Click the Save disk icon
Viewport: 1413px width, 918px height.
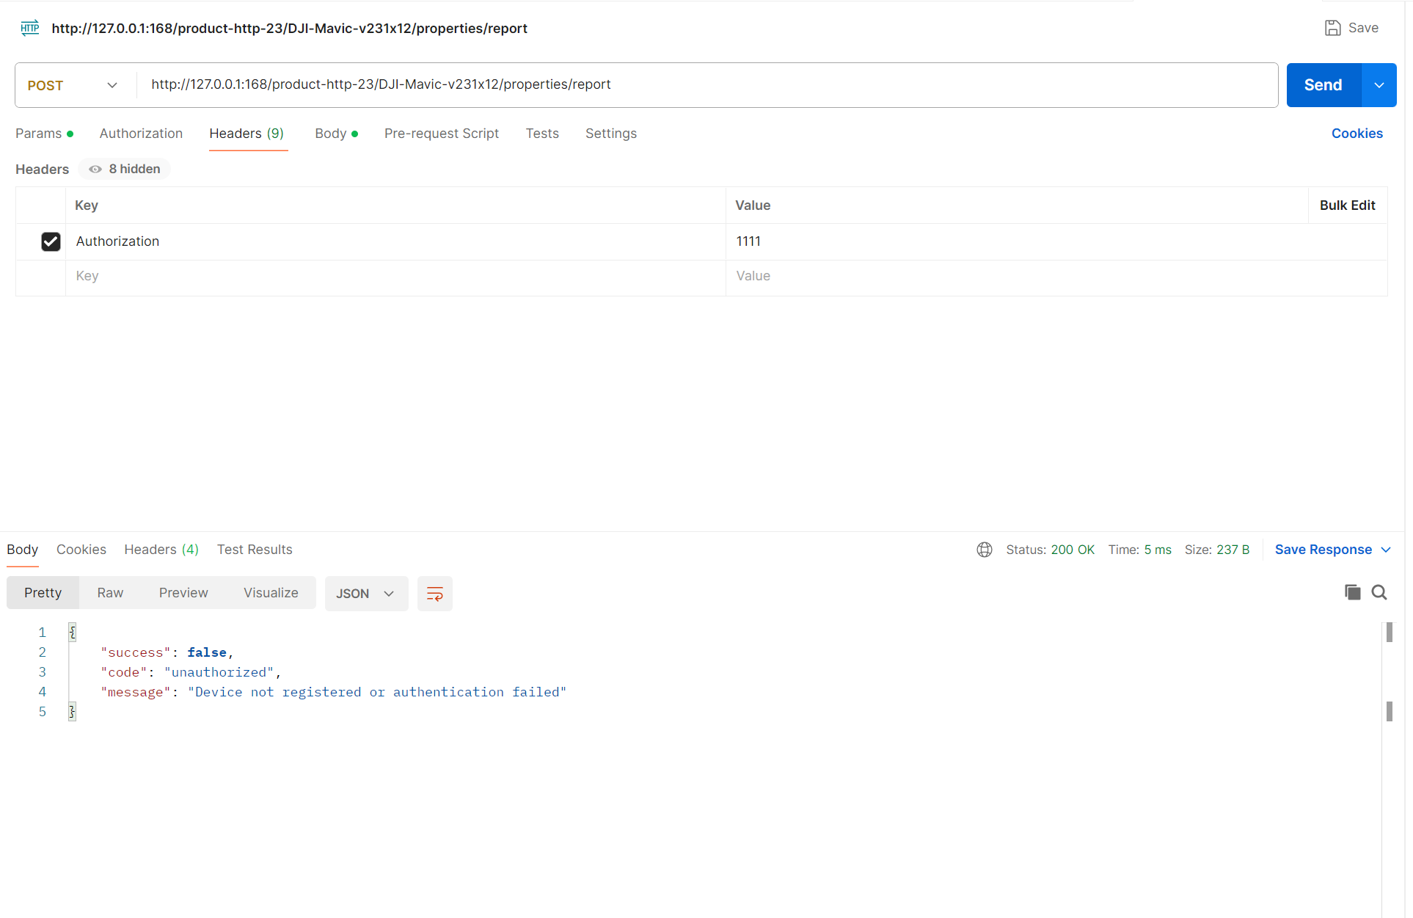point(1332,28)
